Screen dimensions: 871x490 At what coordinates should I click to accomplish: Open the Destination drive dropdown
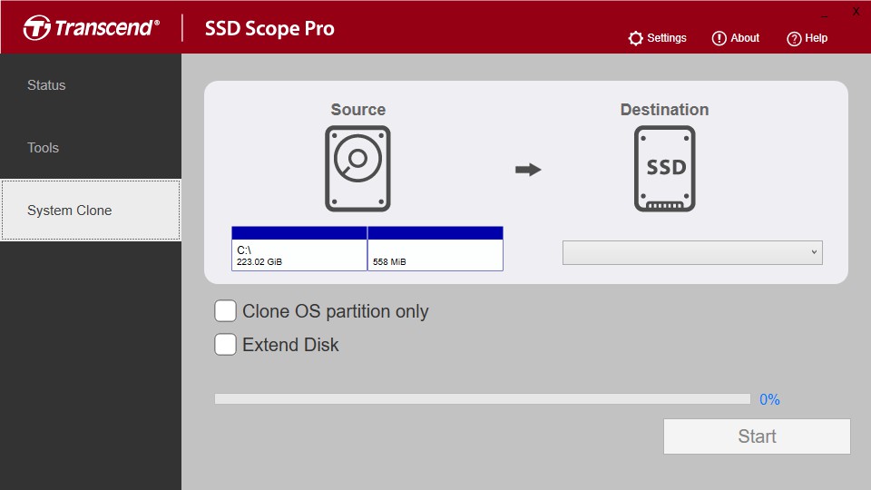[x=692, y=253]
